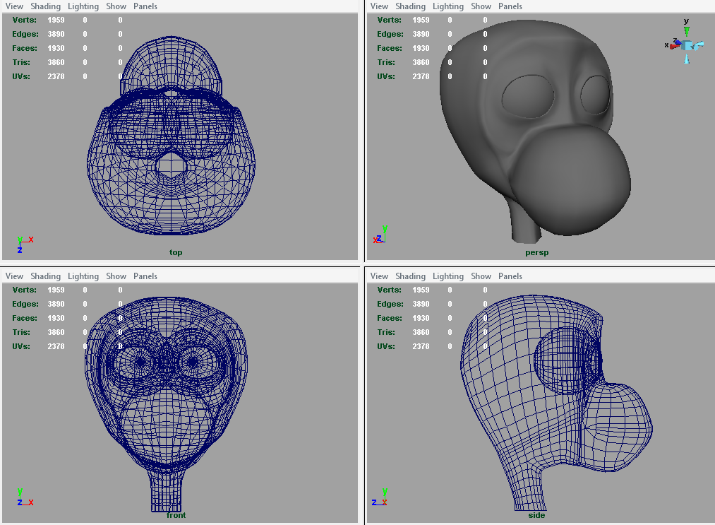Click the 3860 tris value in front panel
The width and height of the screenshot is (715, 525).
pos(56,332)
